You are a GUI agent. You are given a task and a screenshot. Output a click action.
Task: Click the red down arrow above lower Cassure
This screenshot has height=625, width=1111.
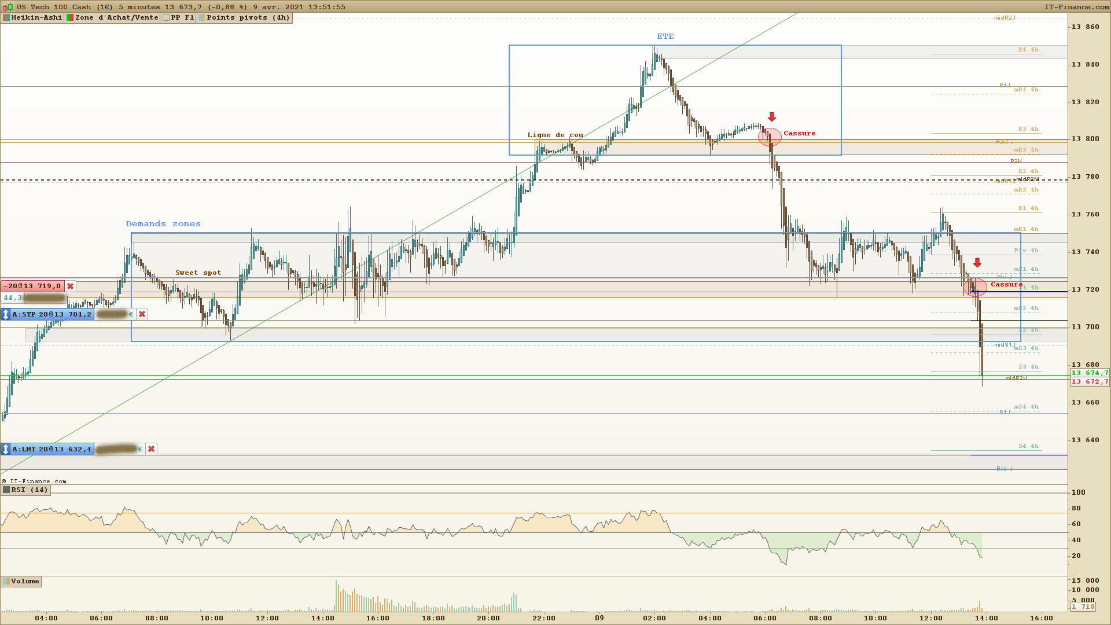pyautogui.click(x=977, y=263)
